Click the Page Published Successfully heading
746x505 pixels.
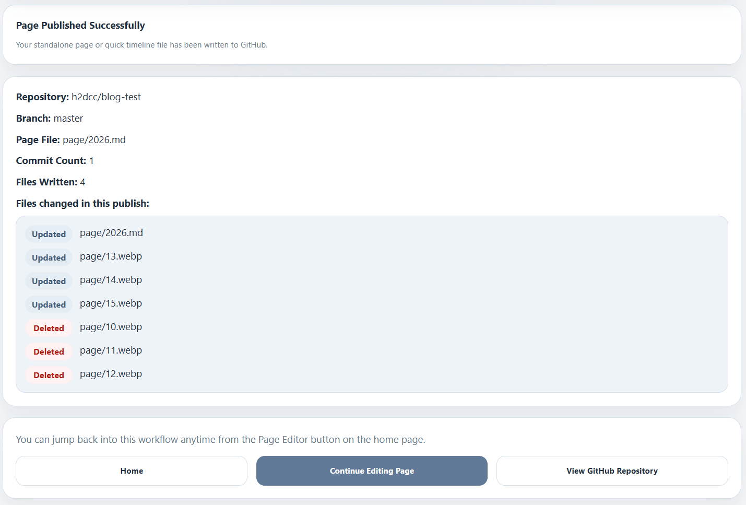(80, 26)
